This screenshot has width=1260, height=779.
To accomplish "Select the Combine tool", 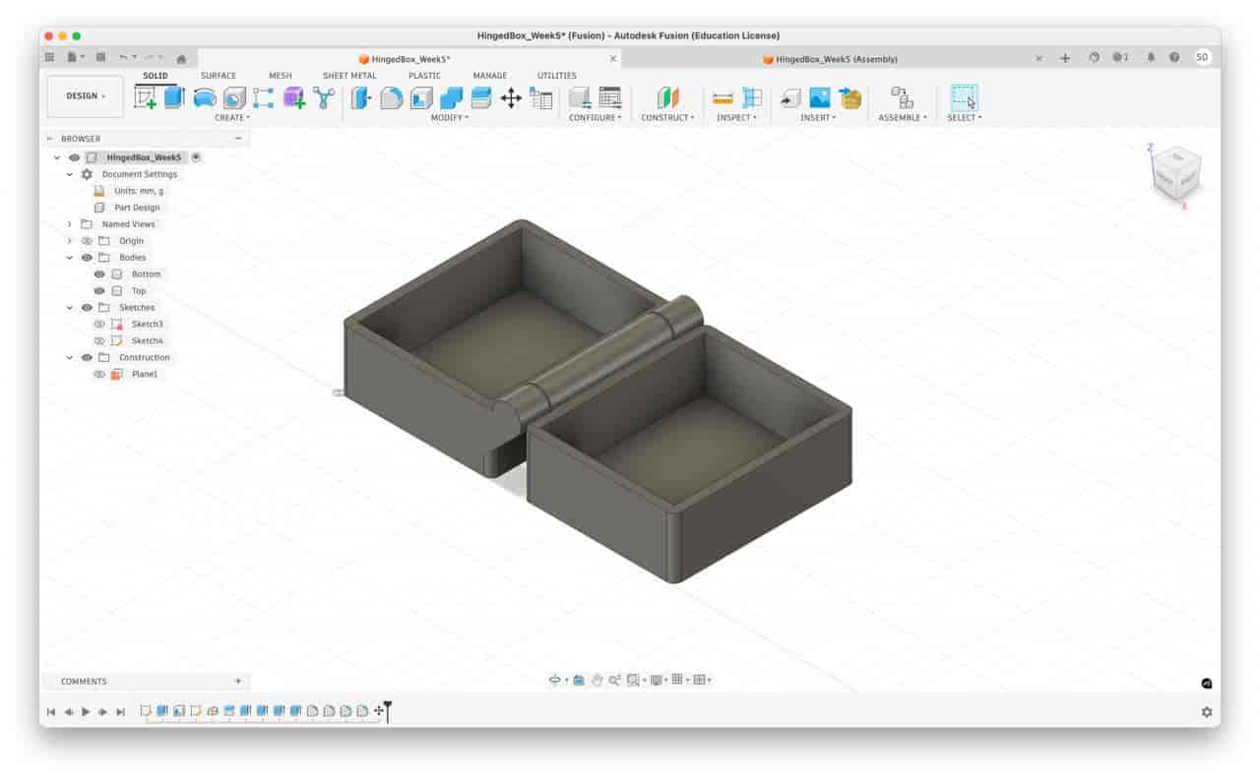I will (x=451, y=97).
